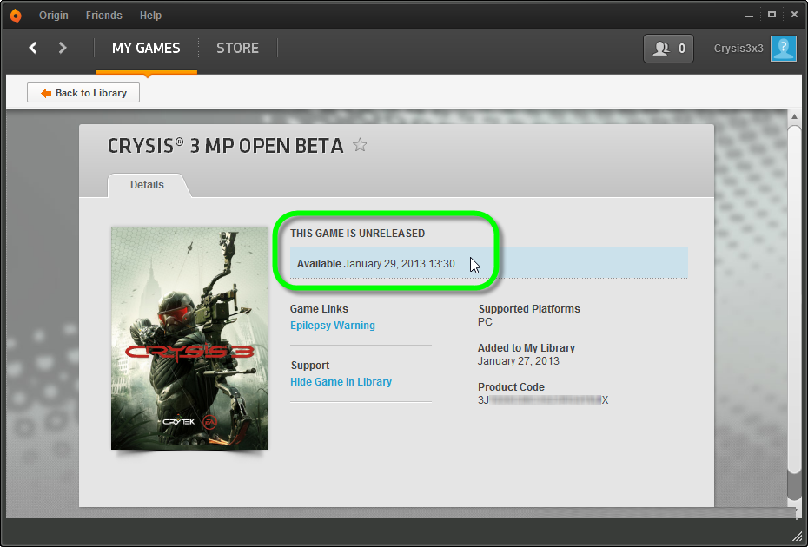Open the Origin menu

(x=54, y=15)
